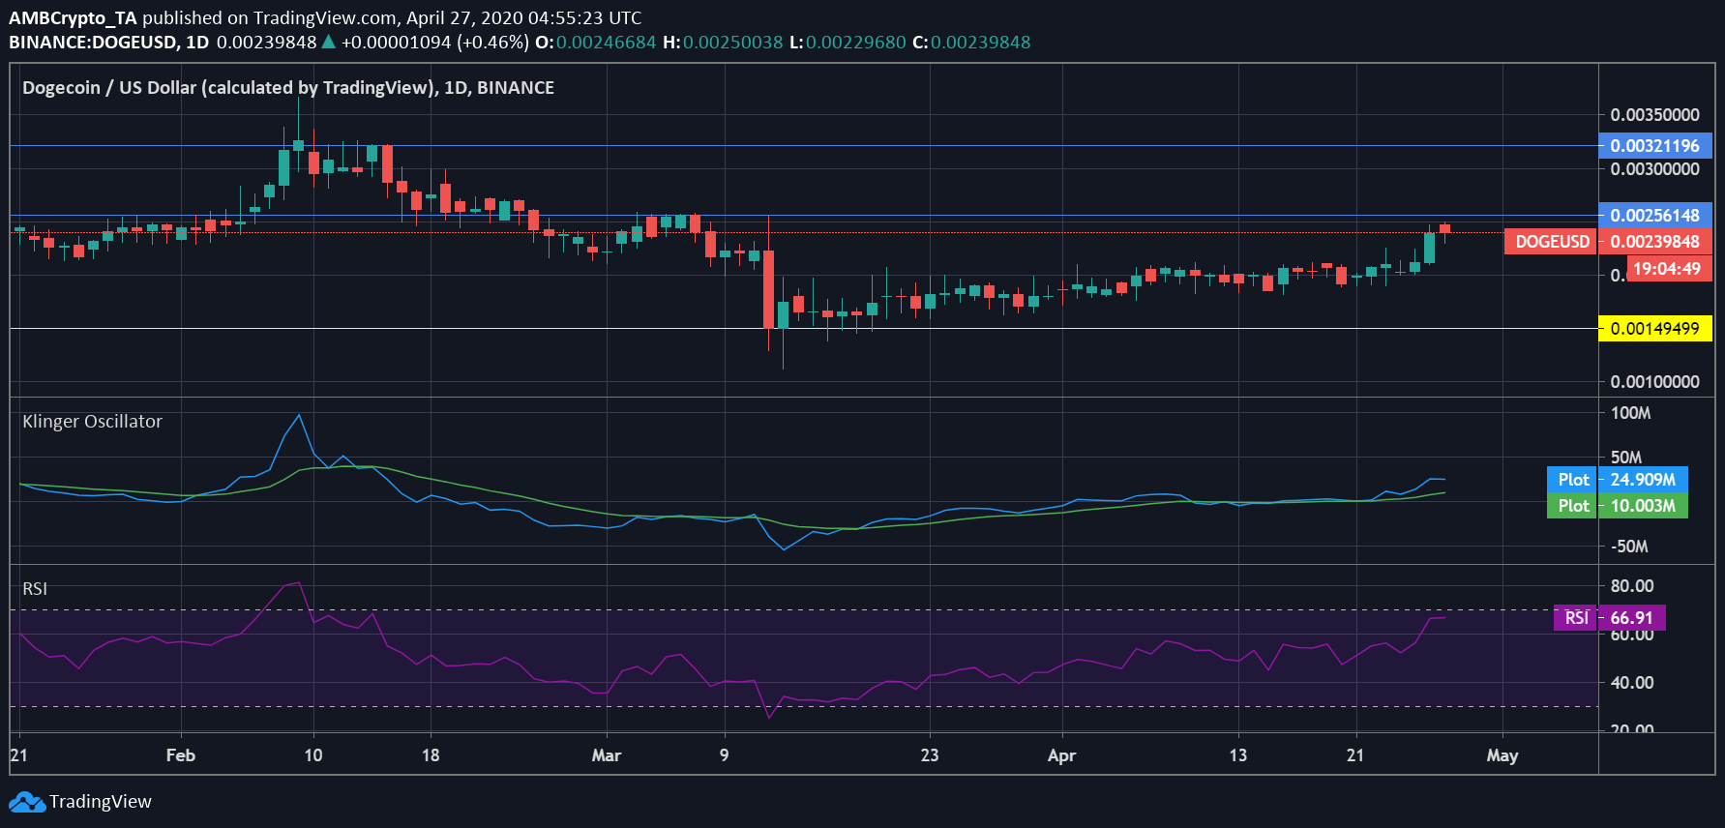
Task: Click the AMBCrypto_TA author name
Action: pos(73,18)
